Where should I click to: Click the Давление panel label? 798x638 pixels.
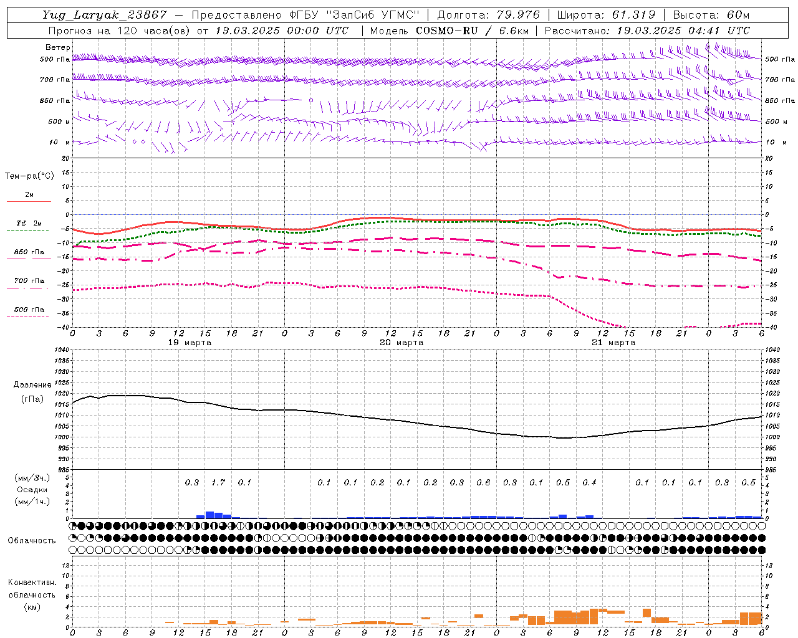point(32,385)
